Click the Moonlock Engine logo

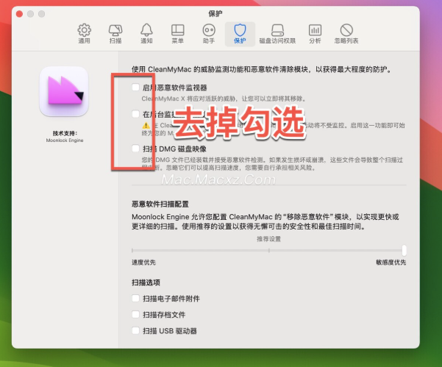pos(64,91)
